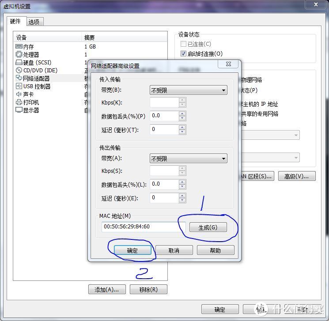The height and width of the screenshot is (321, 329).
Task: Select the 显示器 device row
Action: point(50,110)
